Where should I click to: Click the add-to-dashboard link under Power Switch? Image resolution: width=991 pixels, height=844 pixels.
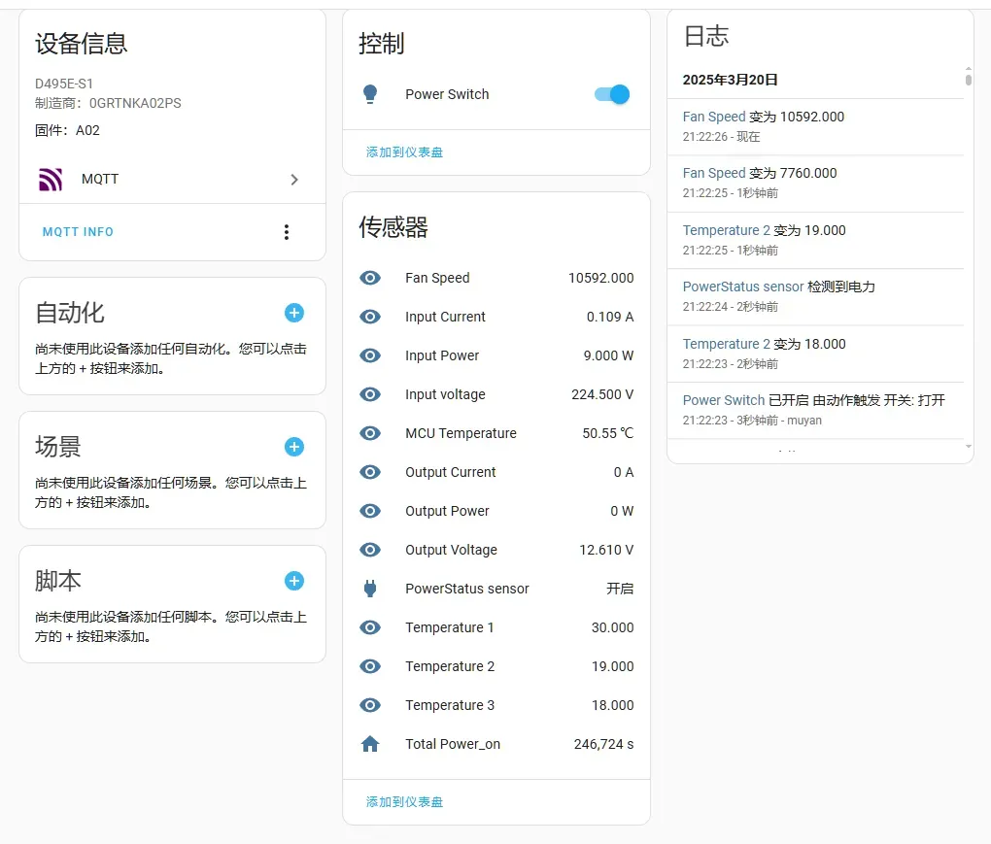[404, 152]
